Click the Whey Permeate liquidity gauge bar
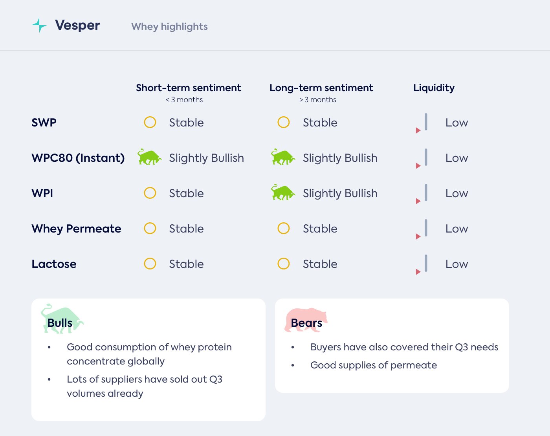 pos(426,228)
